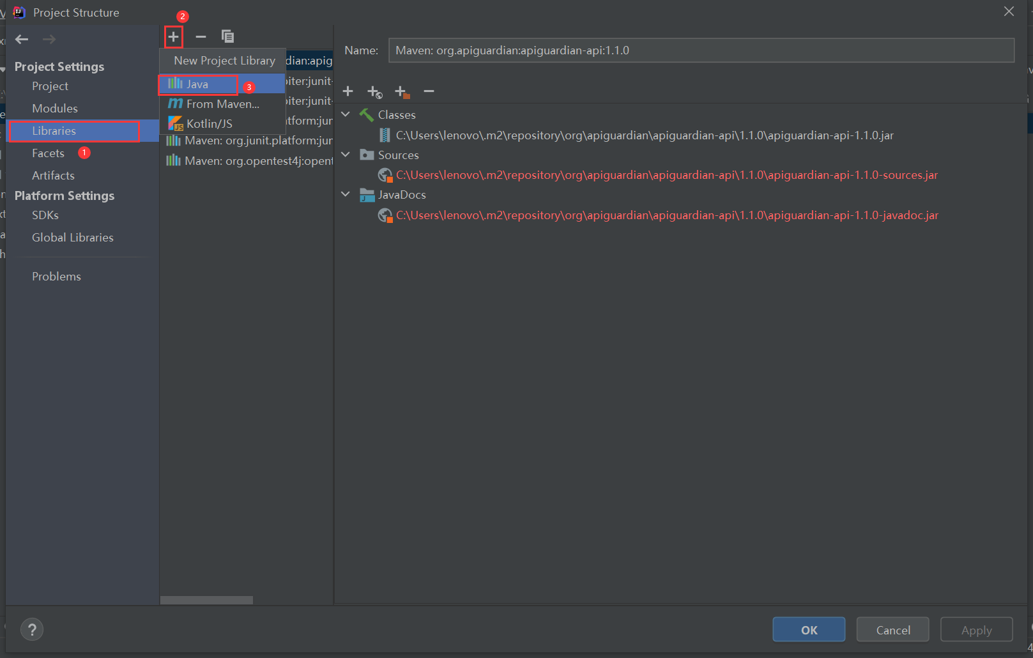1033x658 pixels.
Task: Click the Maven m icon in popup
Action: 175,103
